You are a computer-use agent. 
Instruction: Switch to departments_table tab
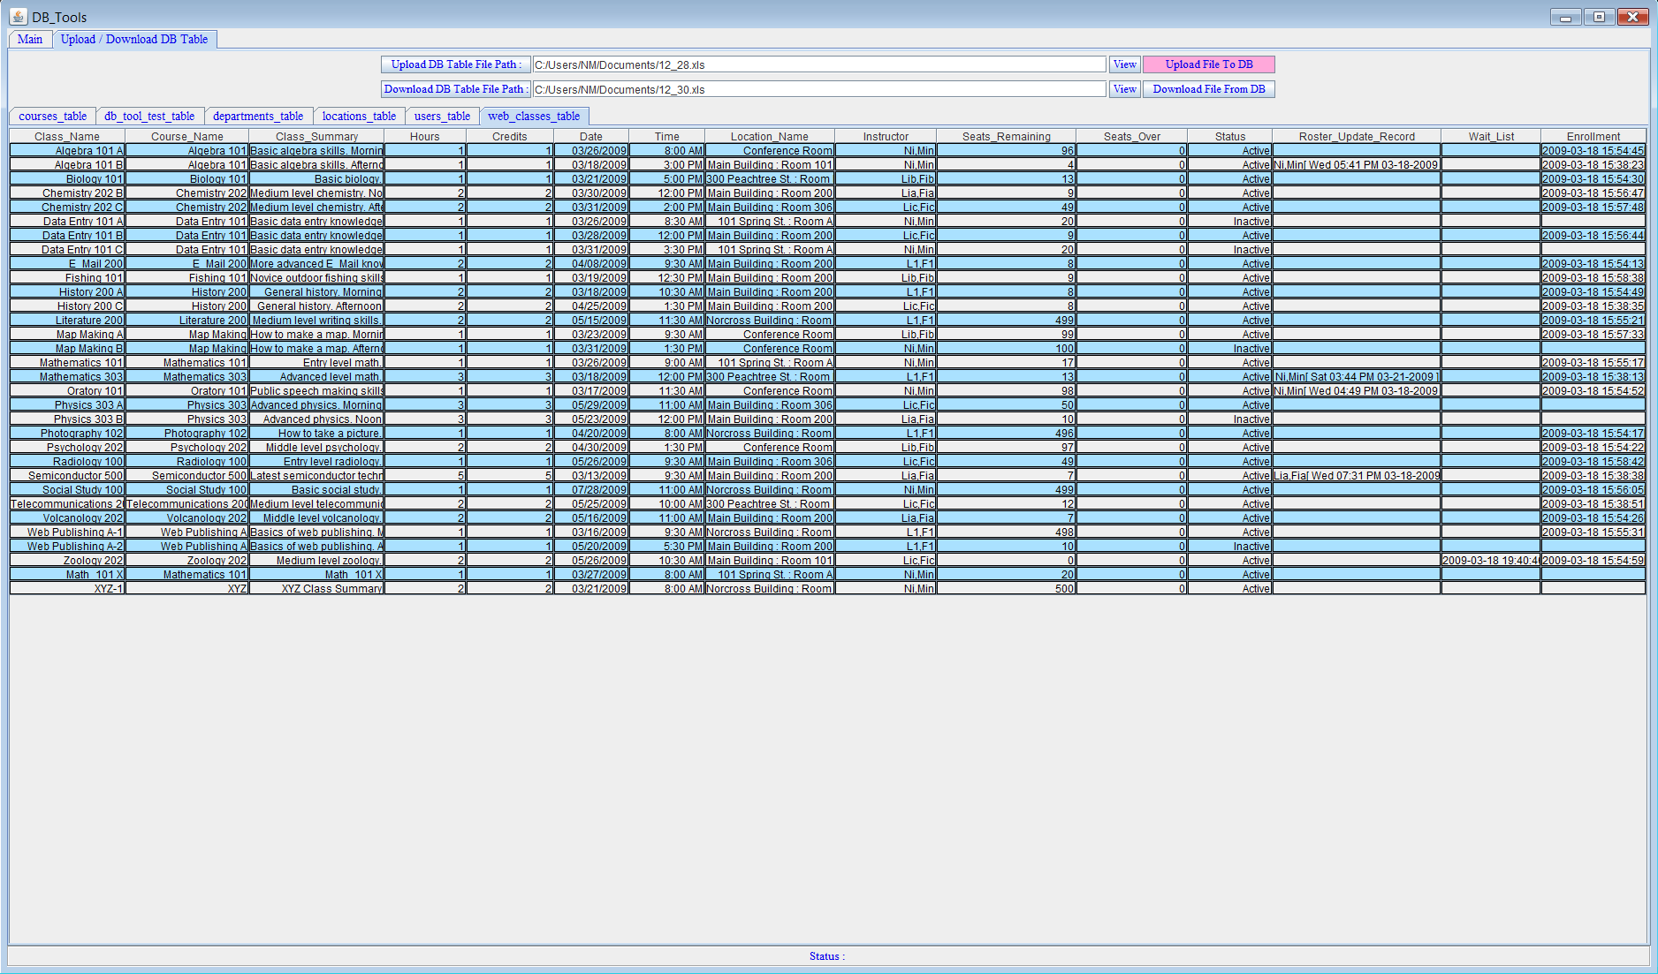tap(258, 116)
